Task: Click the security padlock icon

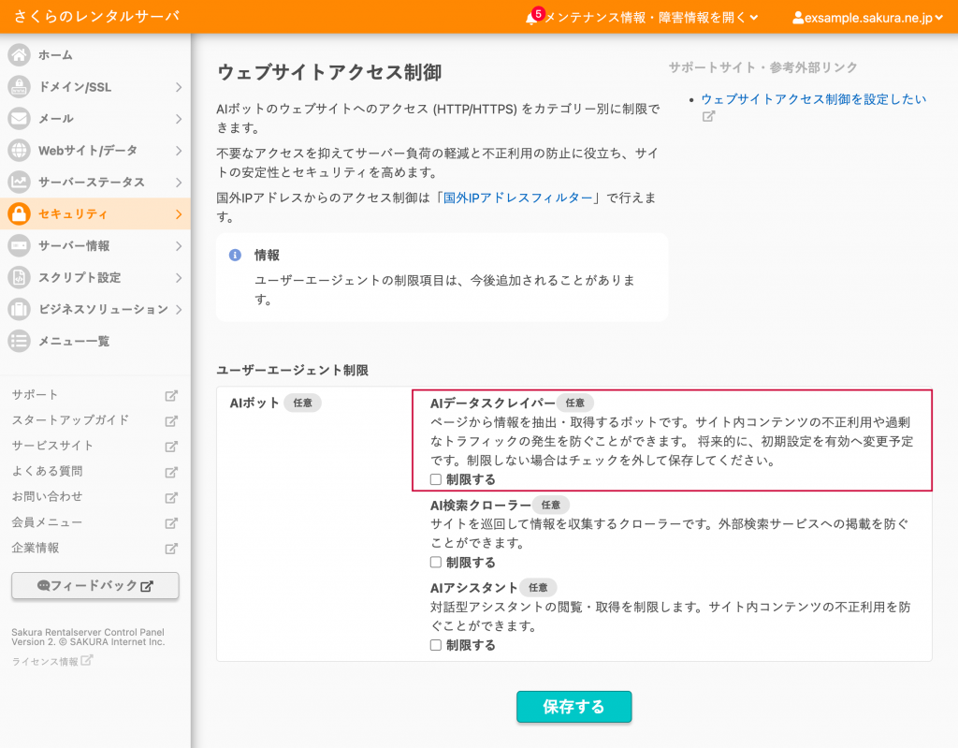Action: pyautogui.click(x=19, y=214)
